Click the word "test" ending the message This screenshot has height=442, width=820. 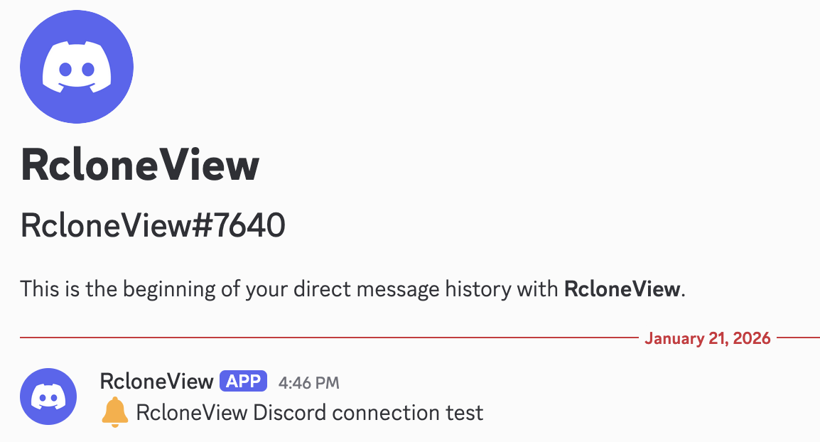coord(465,413)
